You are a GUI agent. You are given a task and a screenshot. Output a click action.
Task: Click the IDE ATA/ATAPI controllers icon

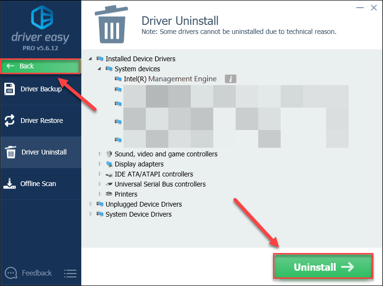coord(109,175)
